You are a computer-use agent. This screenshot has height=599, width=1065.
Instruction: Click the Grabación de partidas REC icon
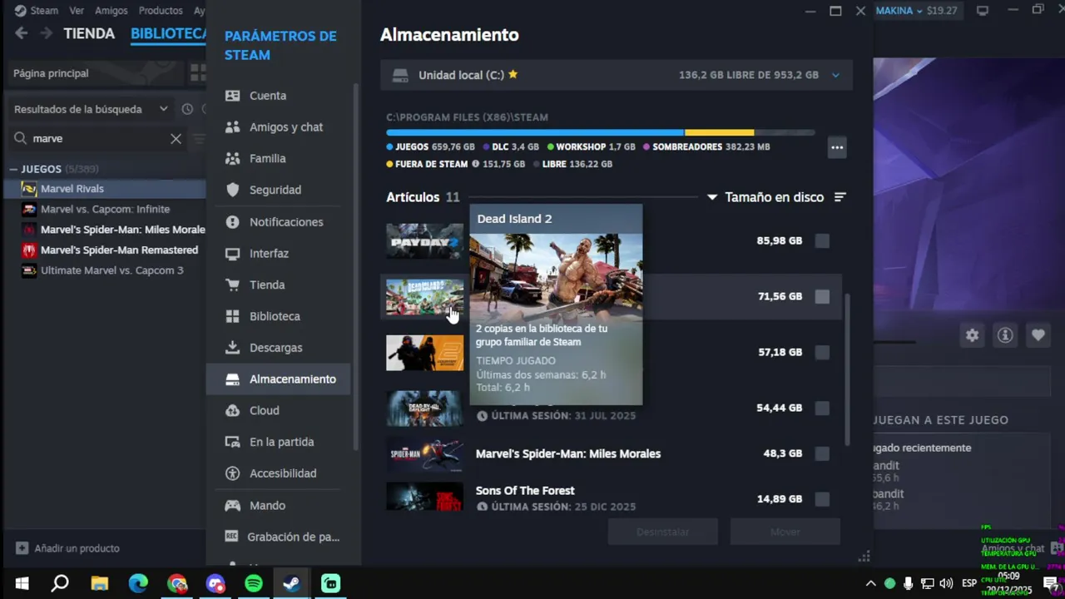pyautogui.click(x=232, y=537)
